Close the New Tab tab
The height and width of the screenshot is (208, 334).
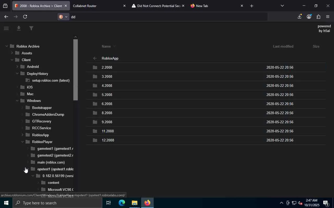[x=242, y=6]
